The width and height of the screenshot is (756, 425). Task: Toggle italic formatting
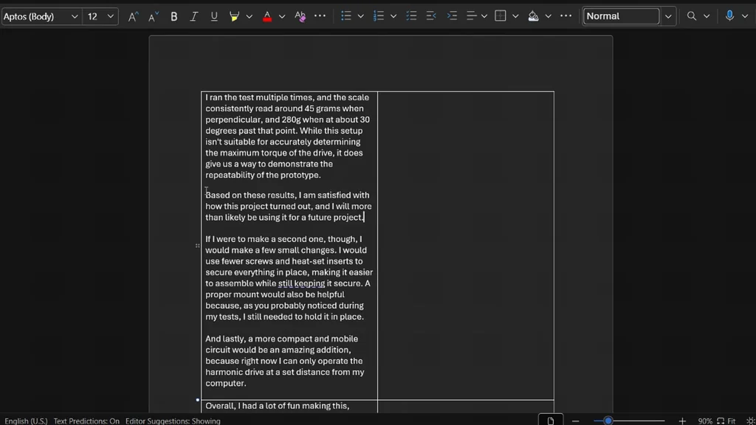pos(194,16)
